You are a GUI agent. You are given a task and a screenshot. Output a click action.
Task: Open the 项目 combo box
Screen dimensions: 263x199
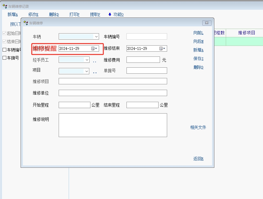(x=87, y=71)
